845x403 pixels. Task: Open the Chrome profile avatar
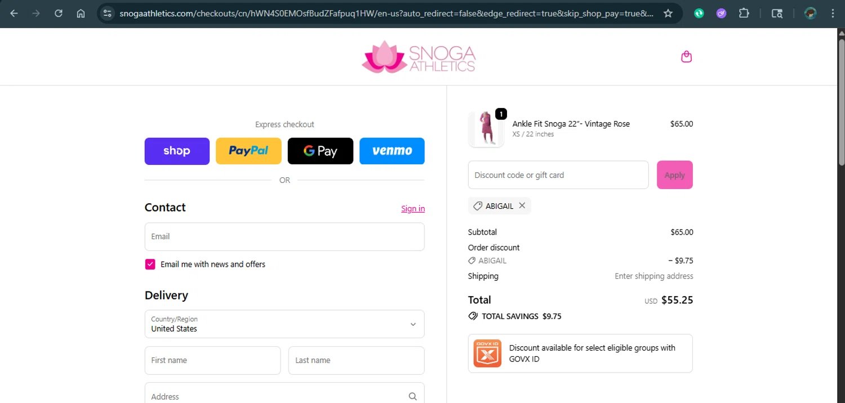(811, 14)
